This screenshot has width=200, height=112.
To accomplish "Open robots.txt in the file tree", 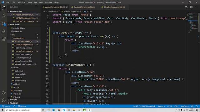I will (x=17, y=31).
